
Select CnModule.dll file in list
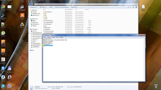coord(47,24)
